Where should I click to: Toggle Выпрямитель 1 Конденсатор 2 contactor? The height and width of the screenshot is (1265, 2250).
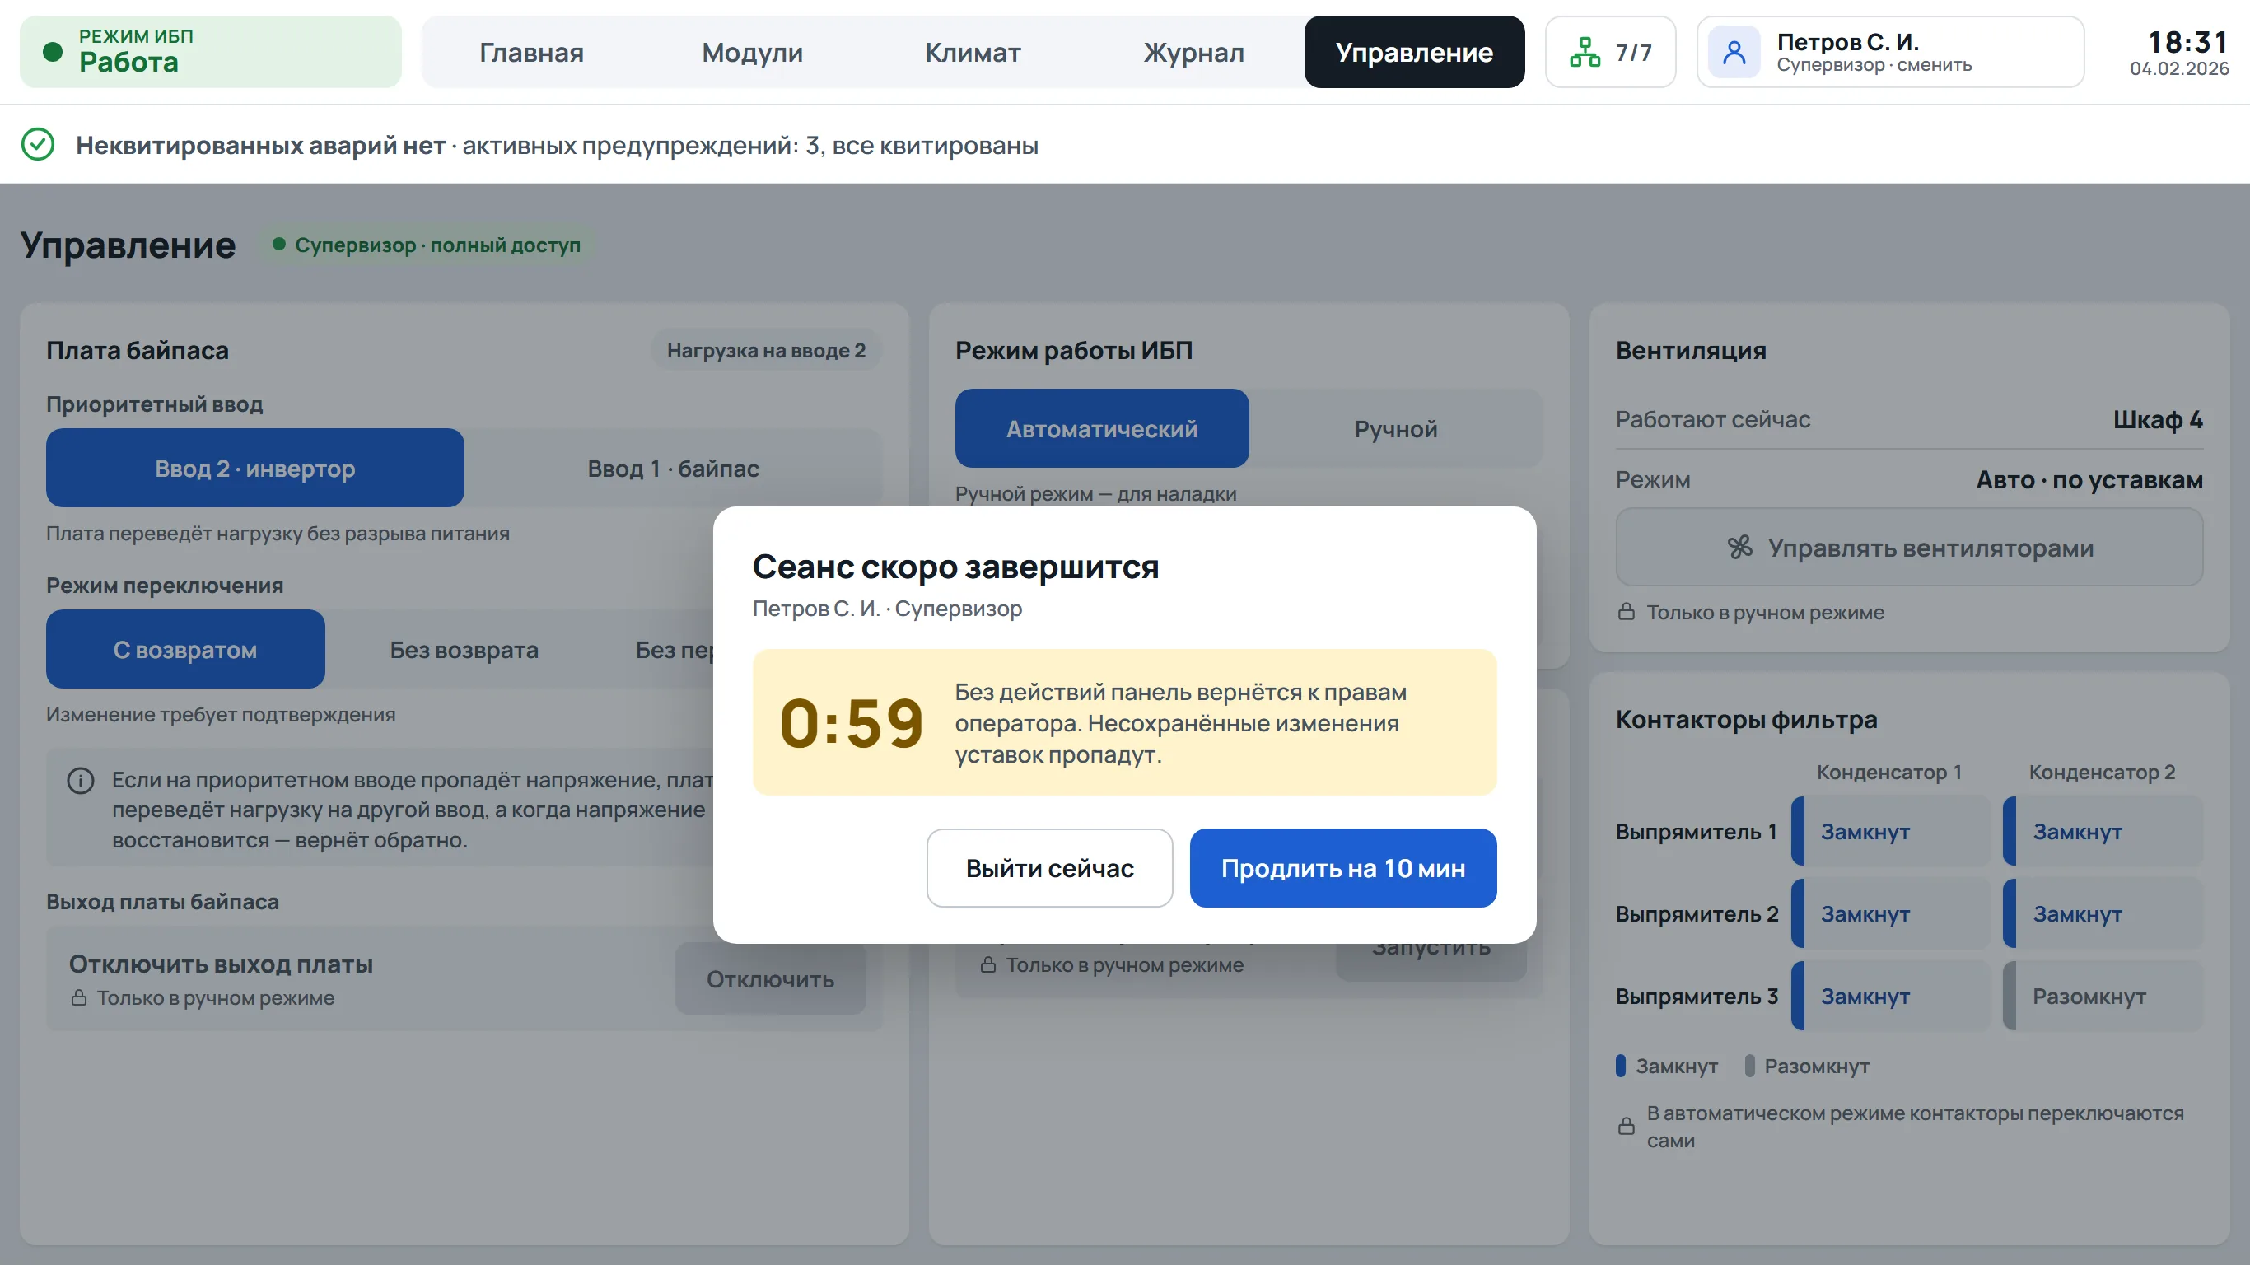(x=2103, y=832)
